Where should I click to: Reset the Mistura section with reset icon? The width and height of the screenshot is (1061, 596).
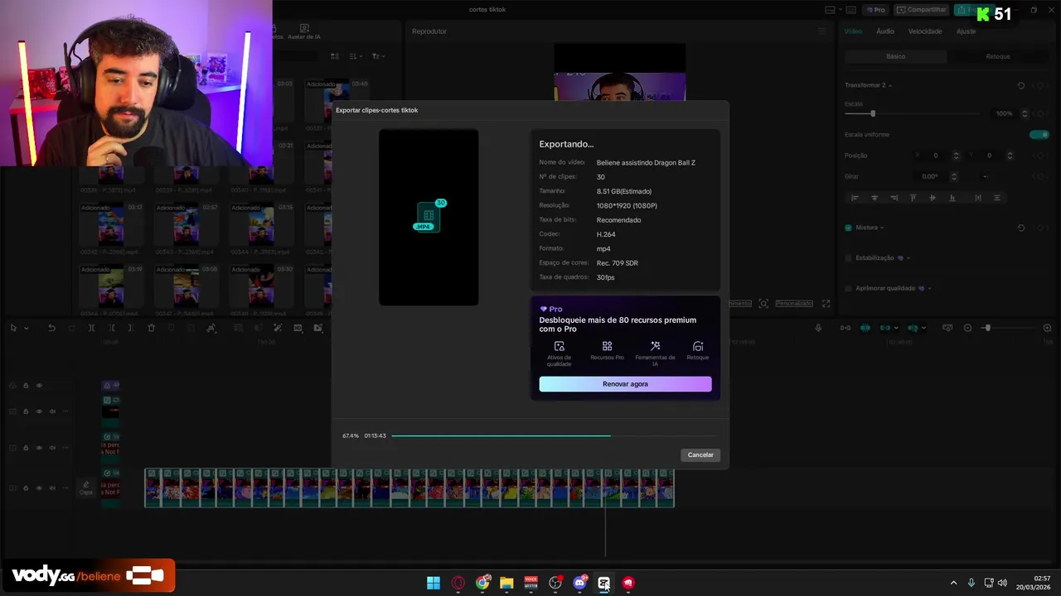pyautogui.click(x=1020, y=228)
